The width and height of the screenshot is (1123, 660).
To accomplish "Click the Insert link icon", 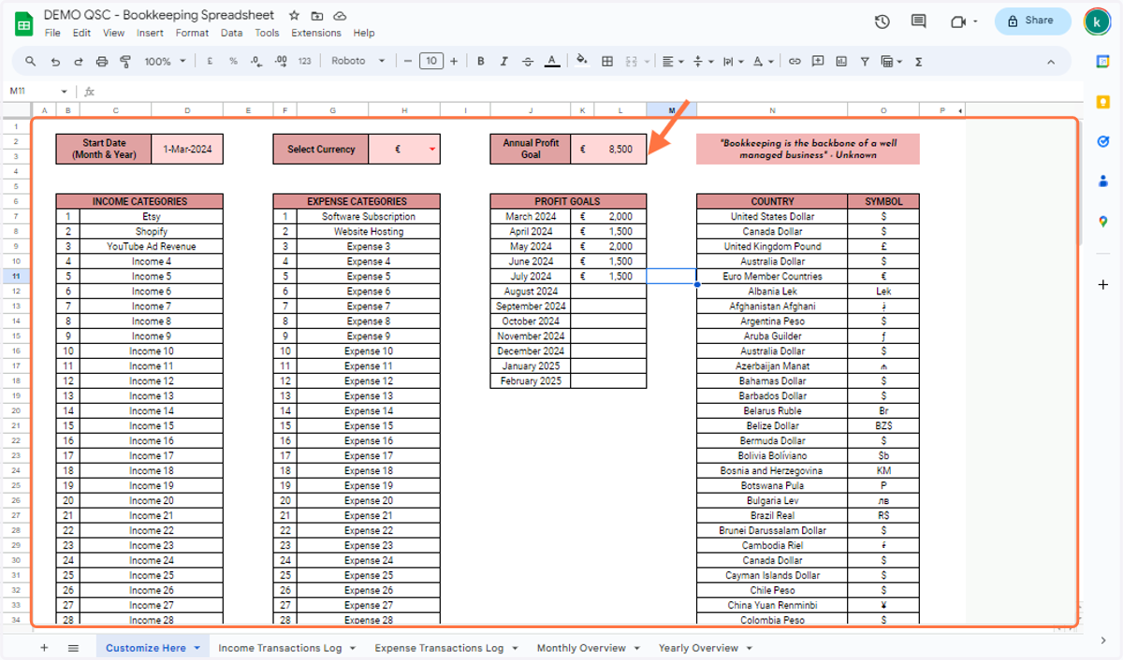I will coord(795,61).
